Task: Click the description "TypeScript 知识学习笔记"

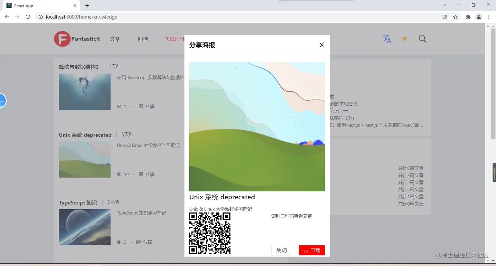Action: coord(142,213)
